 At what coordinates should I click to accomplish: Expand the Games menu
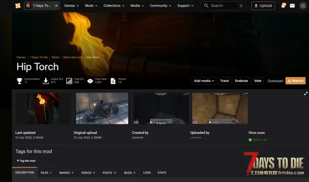[71, 6]
